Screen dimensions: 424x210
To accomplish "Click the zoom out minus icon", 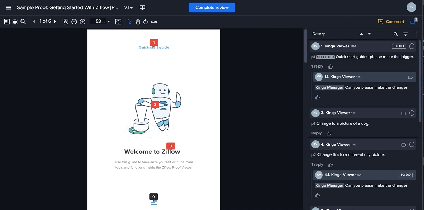I will [x=74, y=22].
